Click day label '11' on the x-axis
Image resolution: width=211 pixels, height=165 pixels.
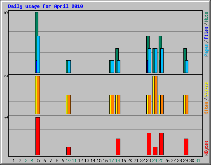coord(74,160)
